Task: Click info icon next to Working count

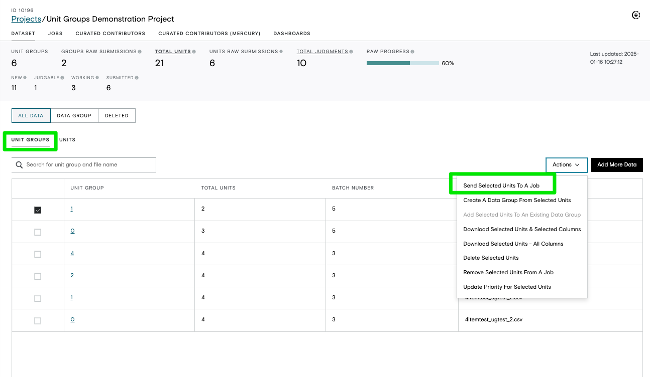Action: tap(98, 78)
